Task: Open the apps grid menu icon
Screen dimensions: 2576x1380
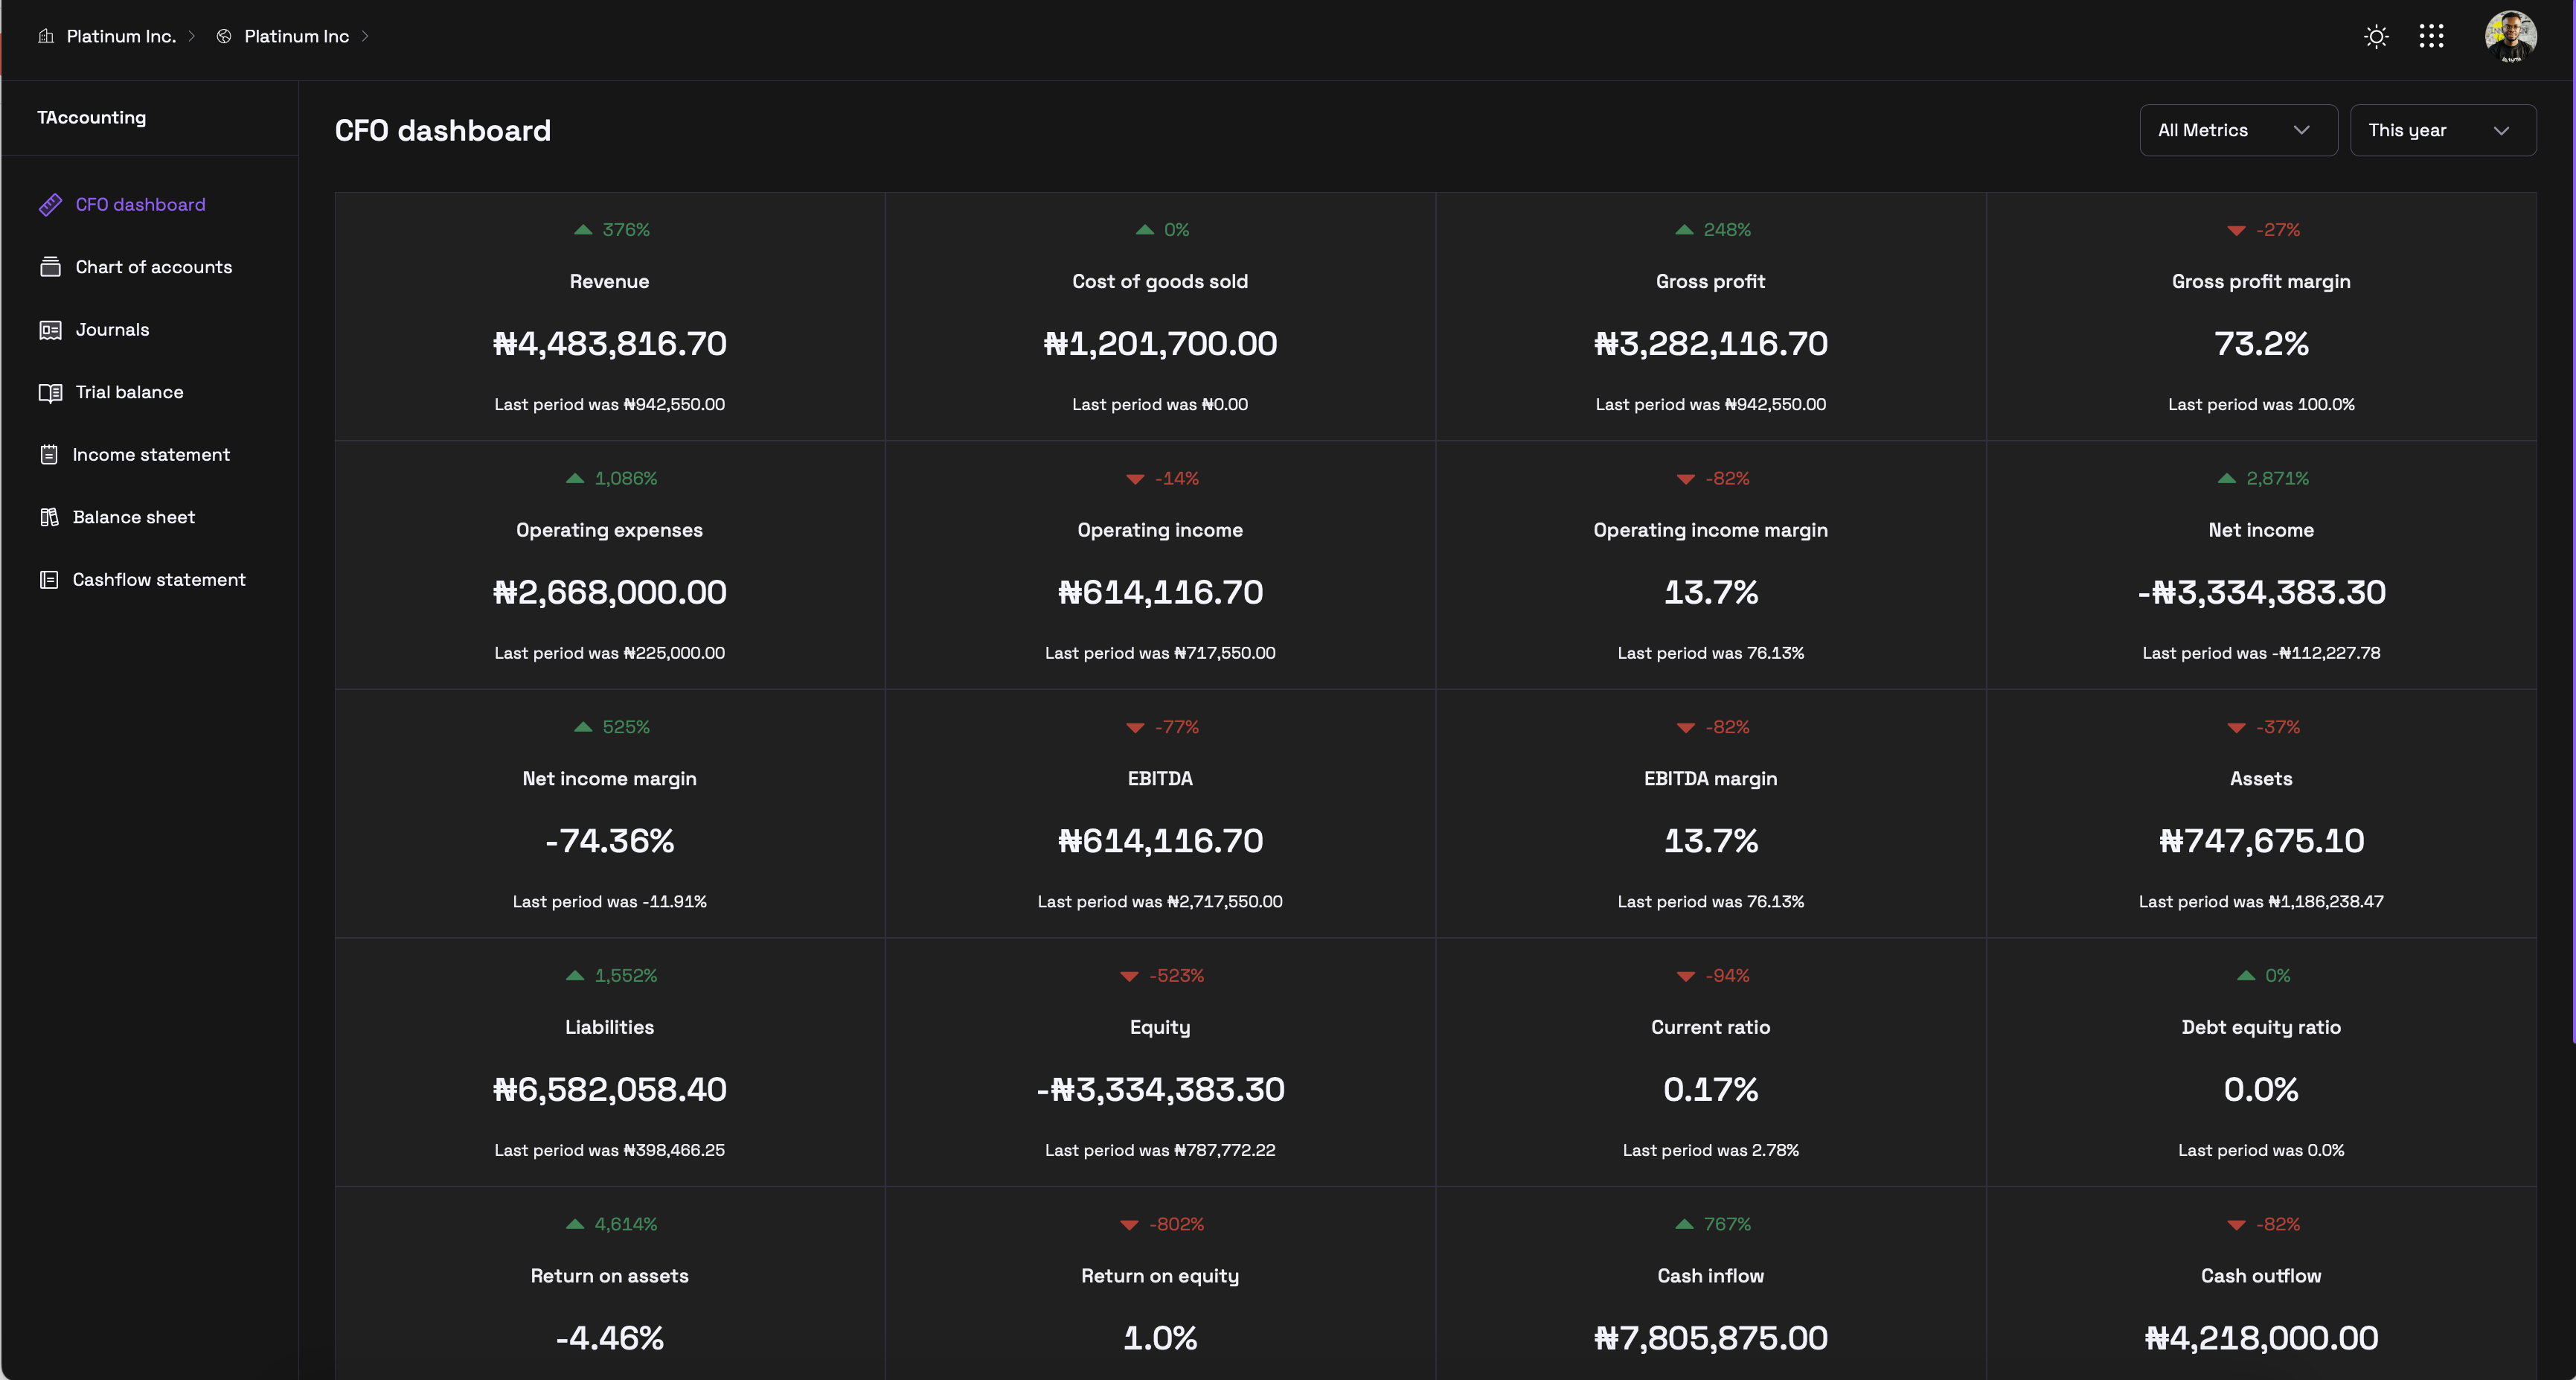Action: click(x=2431, y=37)
